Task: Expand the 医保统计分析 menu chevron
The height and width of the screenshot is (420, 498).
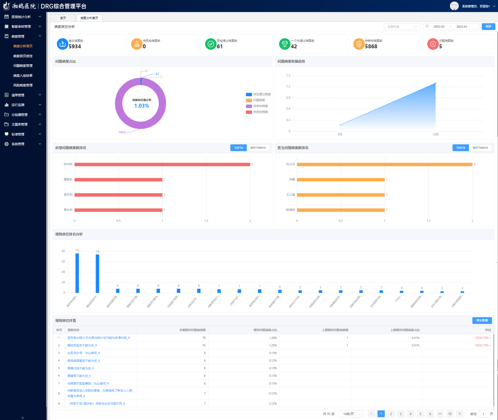Action: pyautogui.click(x=40, y=17)
